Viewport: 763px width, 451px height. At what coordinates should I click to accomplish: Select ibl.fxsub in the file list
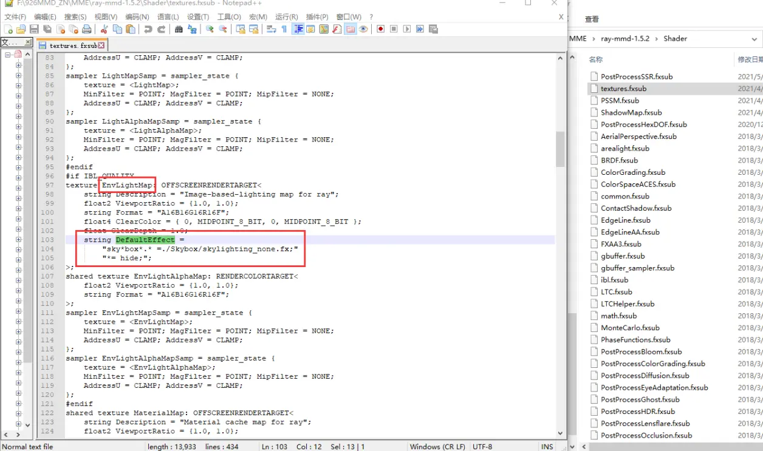coord(615,280)
